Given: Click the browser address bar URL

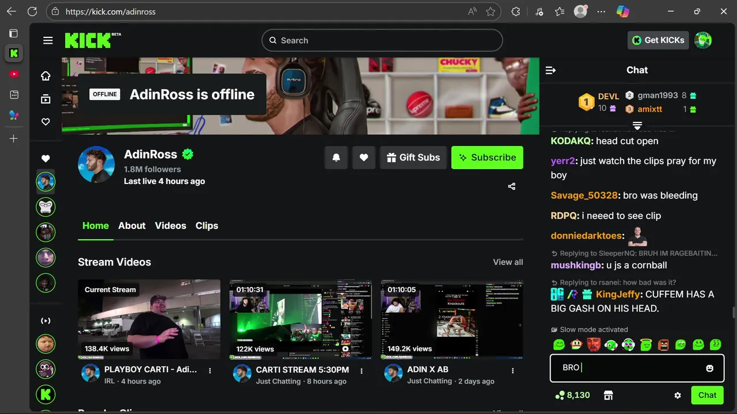Looking at the screenshot, I should tap(111, 11).
